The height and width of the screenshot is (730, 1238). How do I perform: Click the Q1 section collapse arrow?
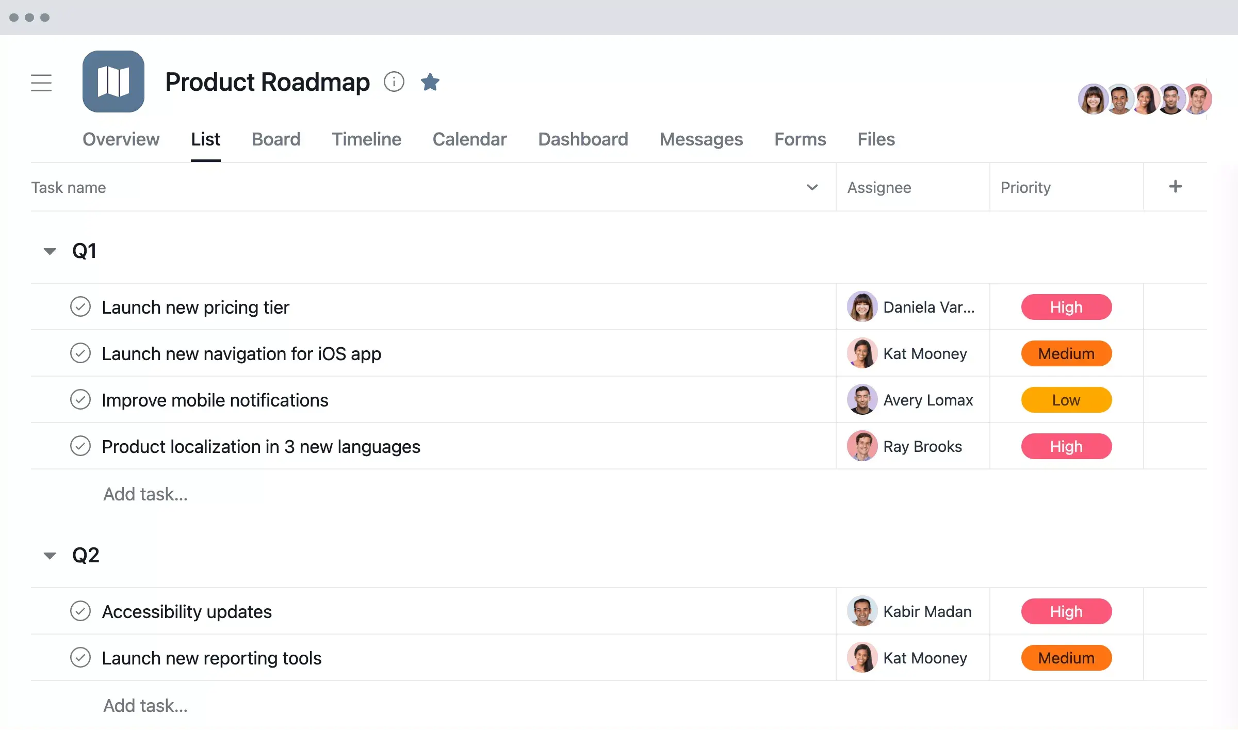point(50,250)
